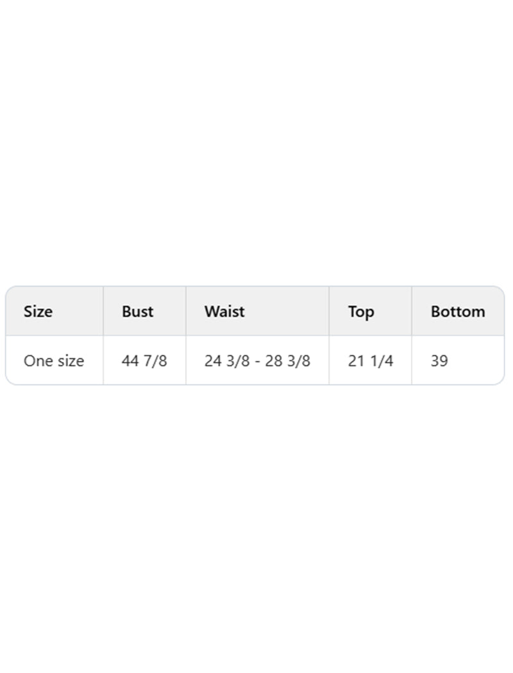Click the number 21 in top cell

pyautogui.click(x=356, y=361)
